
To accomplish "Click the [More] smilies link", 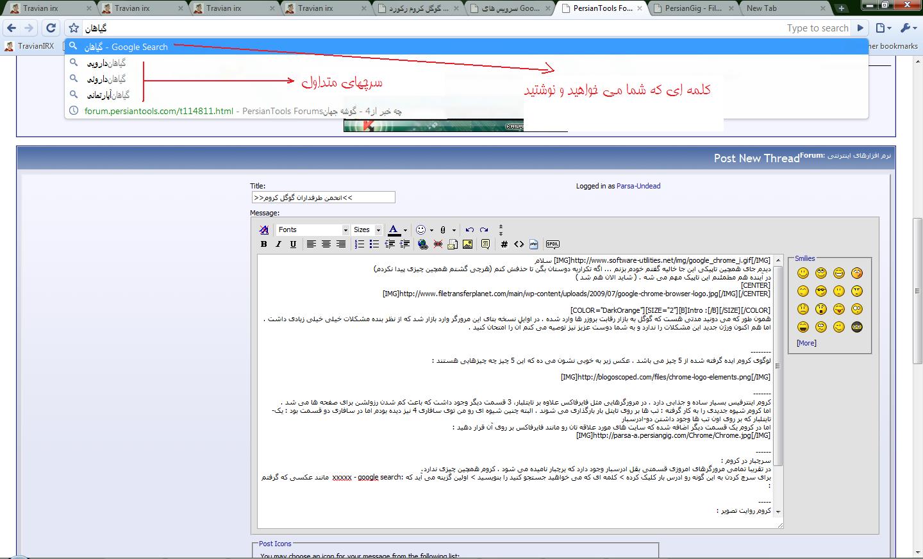I will click(x=806, y=343).
